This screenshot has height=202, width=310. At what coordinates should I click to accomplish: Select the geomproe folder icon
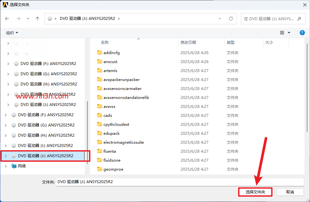click(100, 169)
